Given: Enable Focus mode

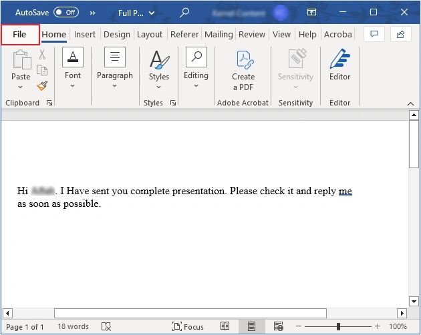Looking at the screenshot, I should coord(188,326).
